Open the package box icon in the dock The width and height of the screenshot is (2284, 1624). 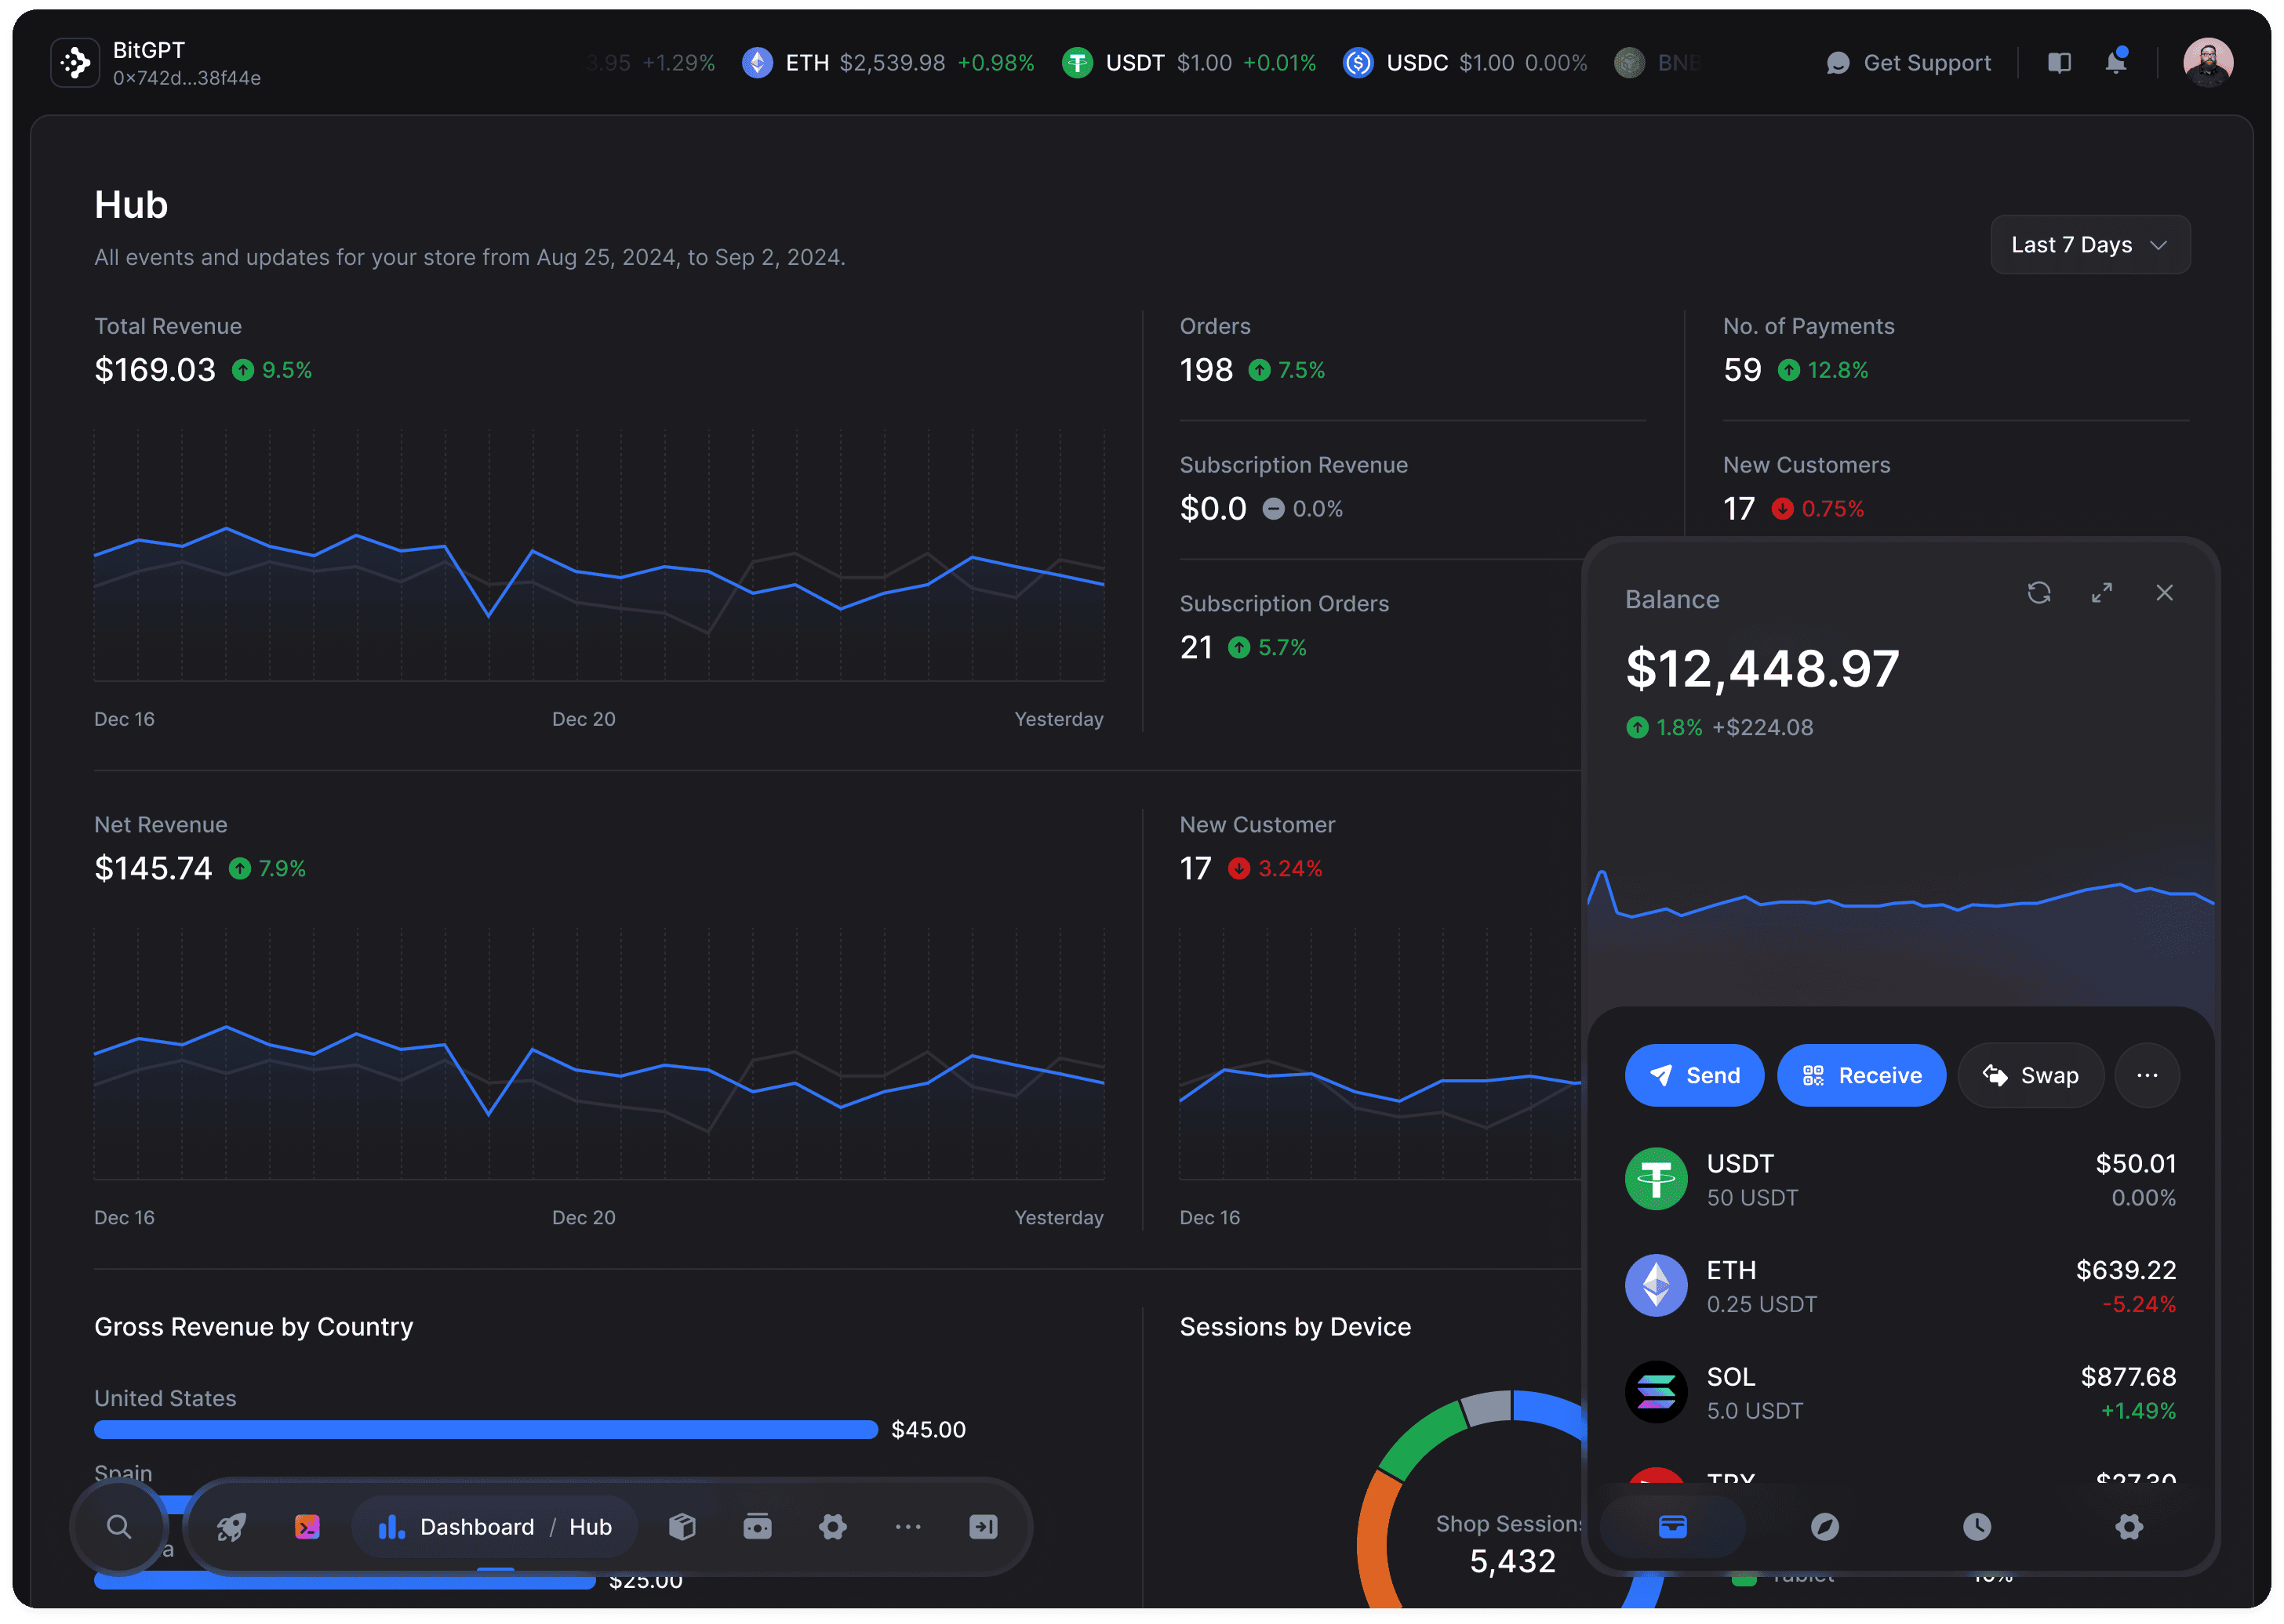[682, 1527]
